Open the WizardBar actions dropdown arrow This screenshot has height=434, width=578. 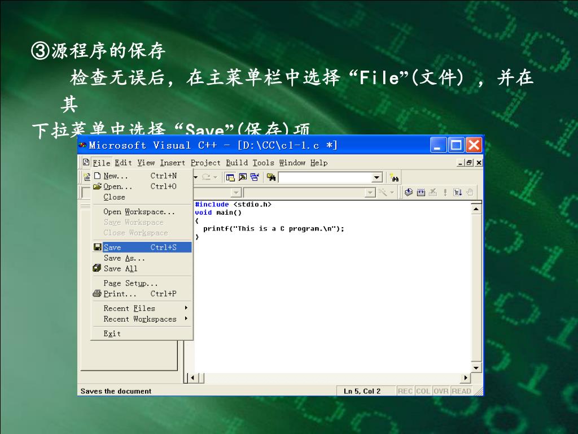pos(392,192)
